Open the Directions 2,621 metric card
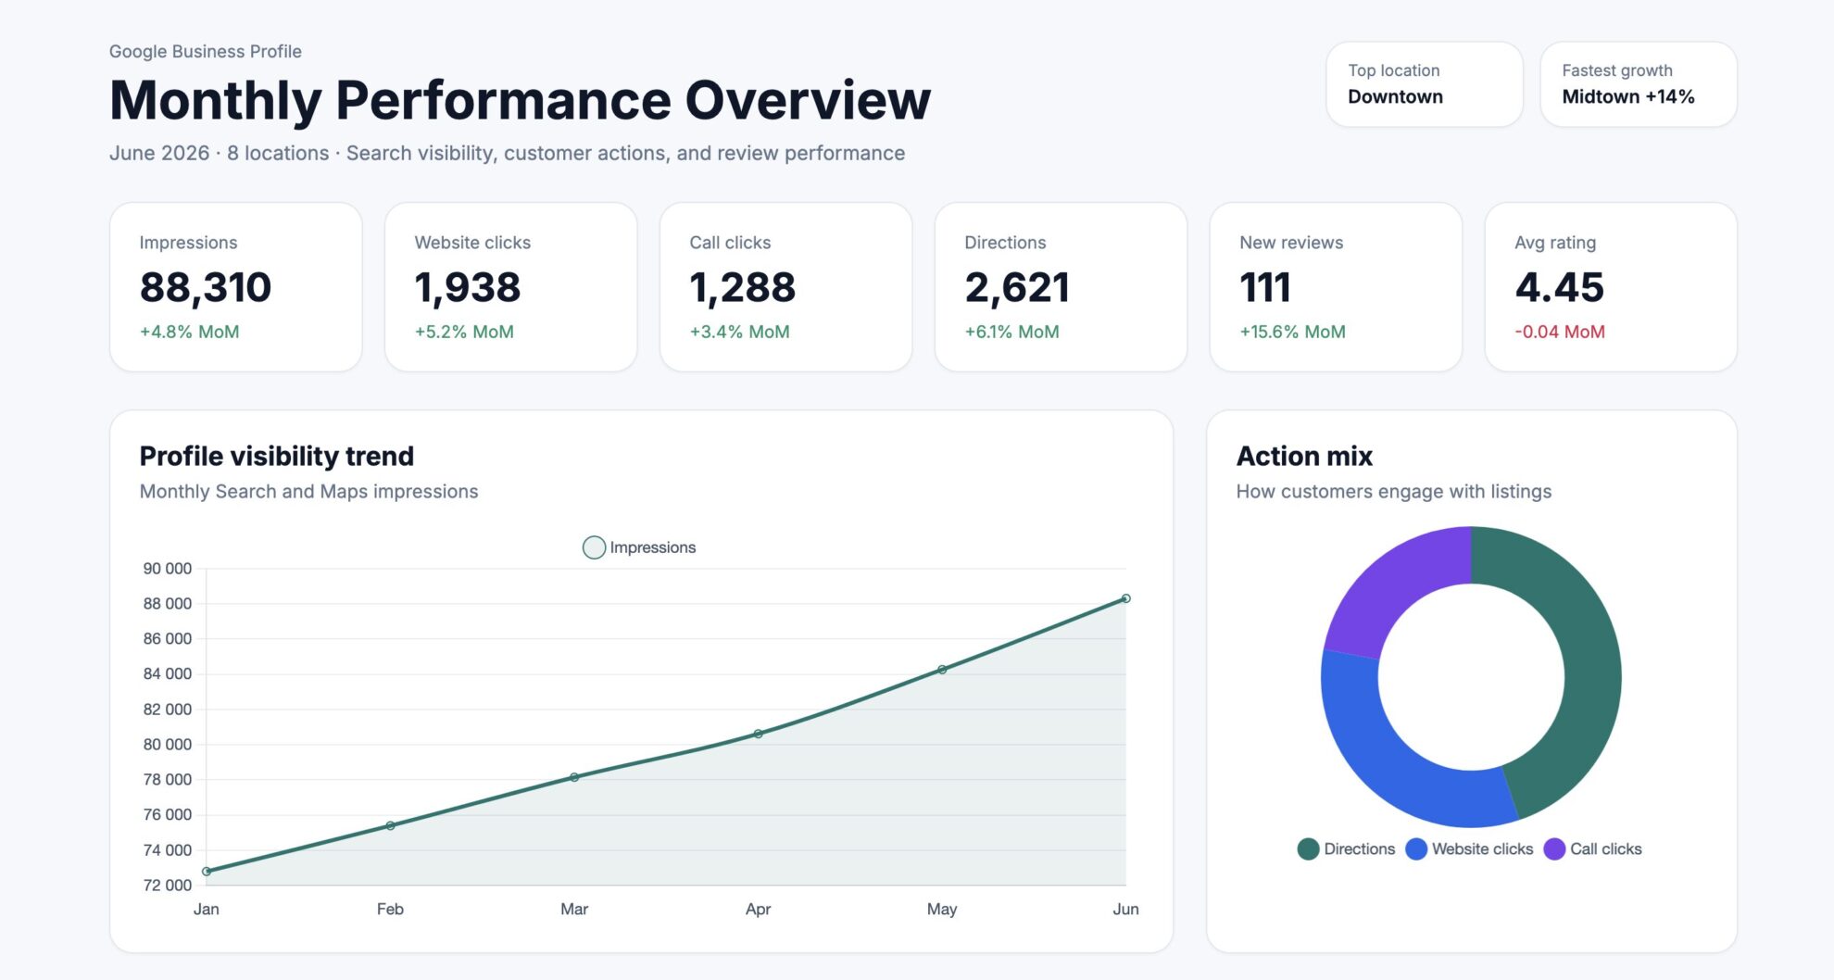The image size is (1834, 980). click(1061, 287)
